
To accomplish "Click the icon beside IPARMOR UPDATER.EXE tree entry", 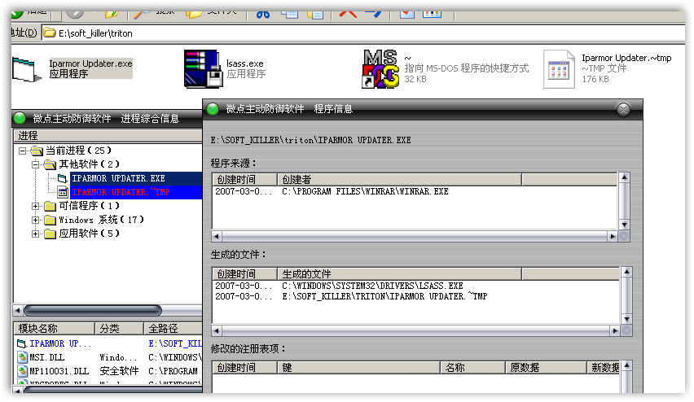I will click(x=63, y=178).
